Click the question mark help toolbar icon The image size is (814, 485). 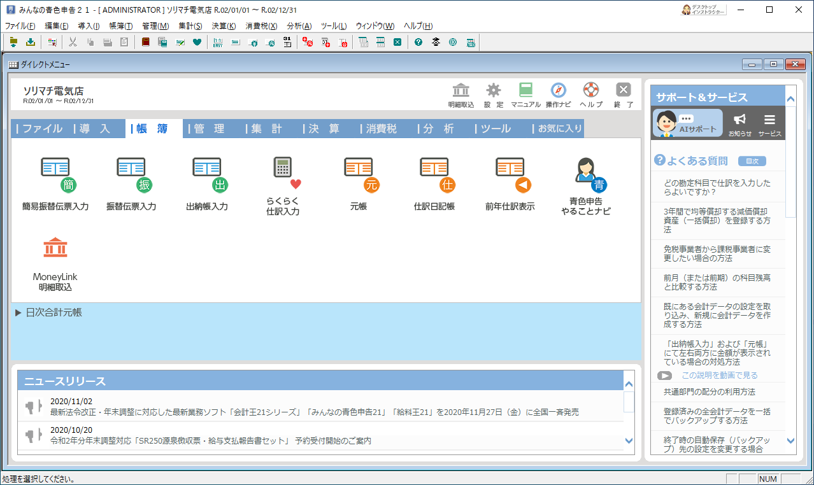tap(418, 43)
